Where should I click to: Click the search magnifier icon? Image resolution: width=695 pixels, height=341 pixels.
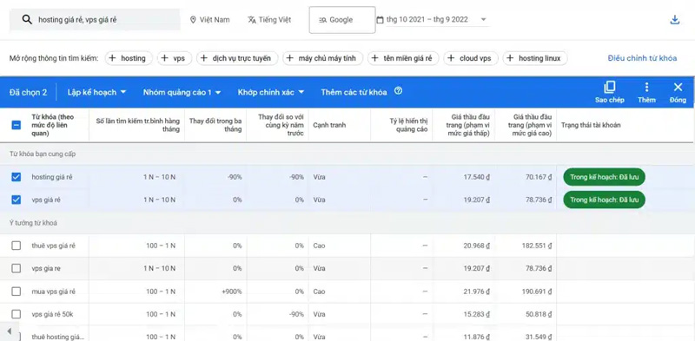(x=27, y=19)
